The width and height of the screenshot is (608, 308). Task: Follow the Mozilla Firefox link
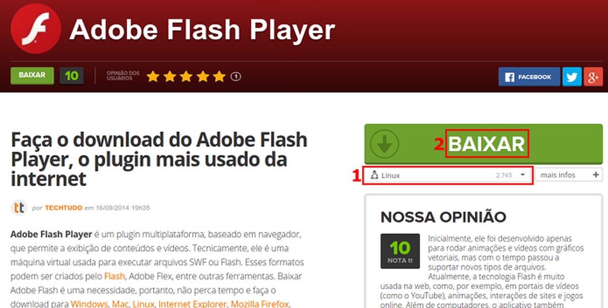[x=259, y=304]
